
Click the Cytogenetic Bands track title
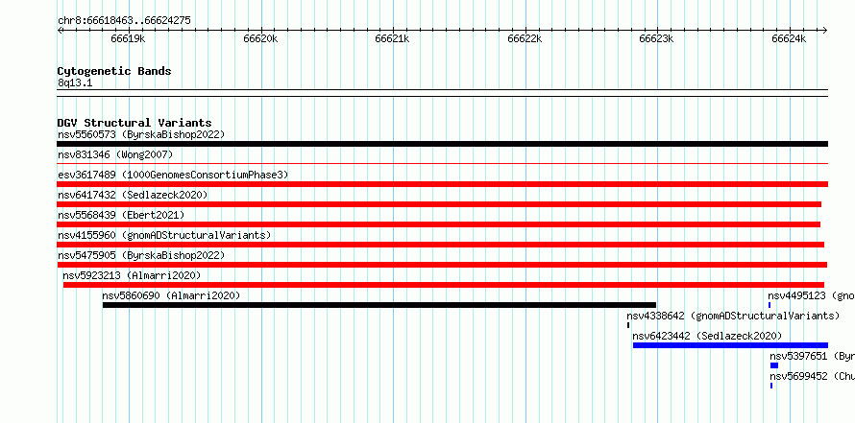pyautogui.click(x=114, y=71)
